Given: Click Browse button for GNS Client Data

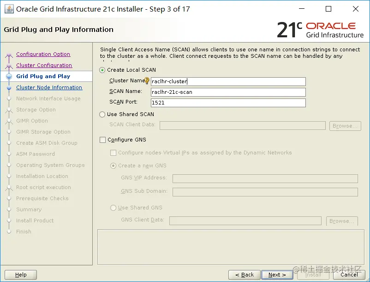Looking at the screenshot, I should pyautogui.click(x=342, y=221).
